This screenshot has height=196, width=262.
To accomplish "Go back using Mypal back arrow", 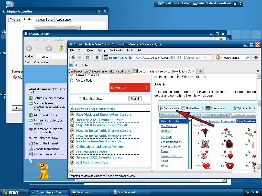I will point(73,57).
